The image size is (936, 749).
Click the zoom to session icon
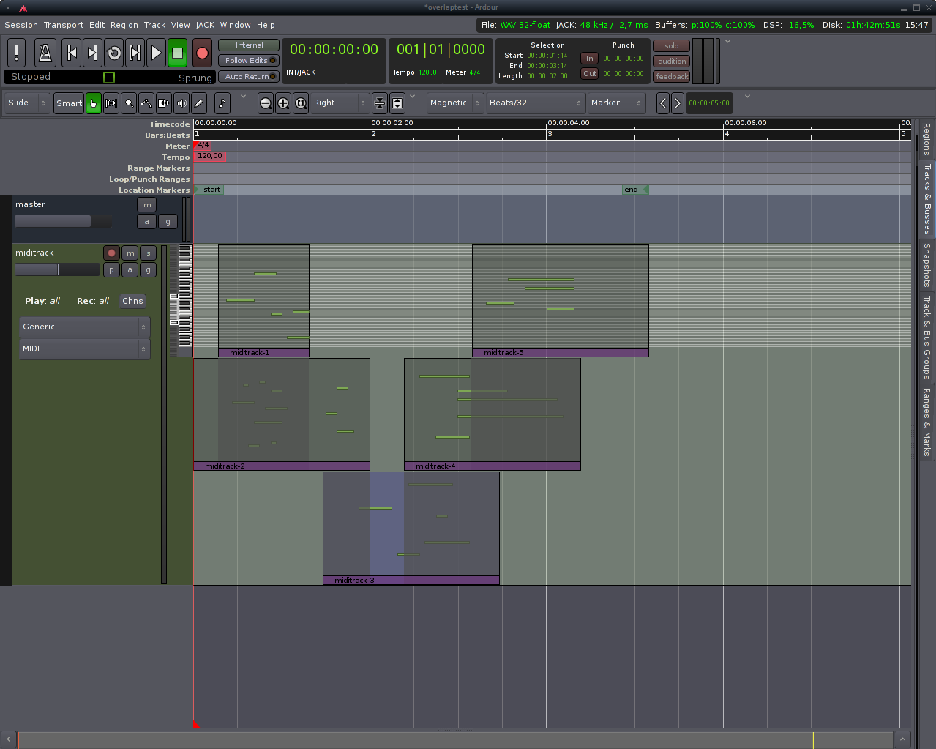(301, 103)
